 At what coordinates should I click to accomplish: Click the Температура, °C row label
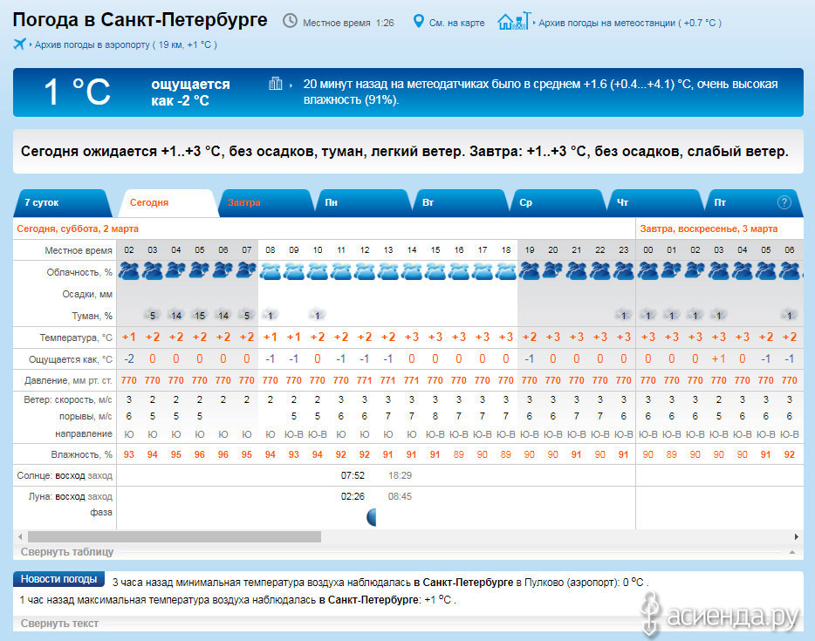coord(76,338)
